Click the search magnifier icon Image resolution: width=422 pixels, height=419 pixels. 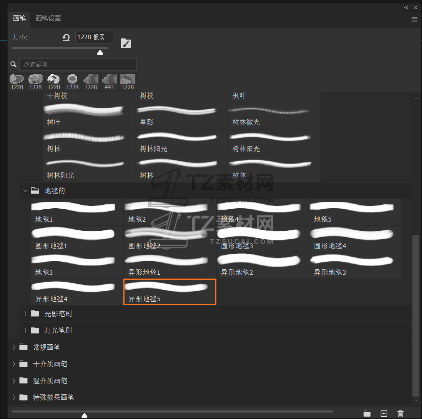[x=13, y=64]
